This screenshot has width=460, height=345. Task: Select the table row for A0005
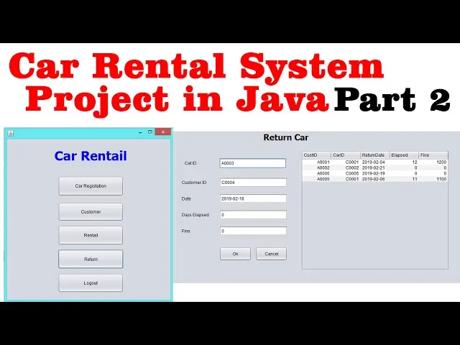(x=375, y=179)
